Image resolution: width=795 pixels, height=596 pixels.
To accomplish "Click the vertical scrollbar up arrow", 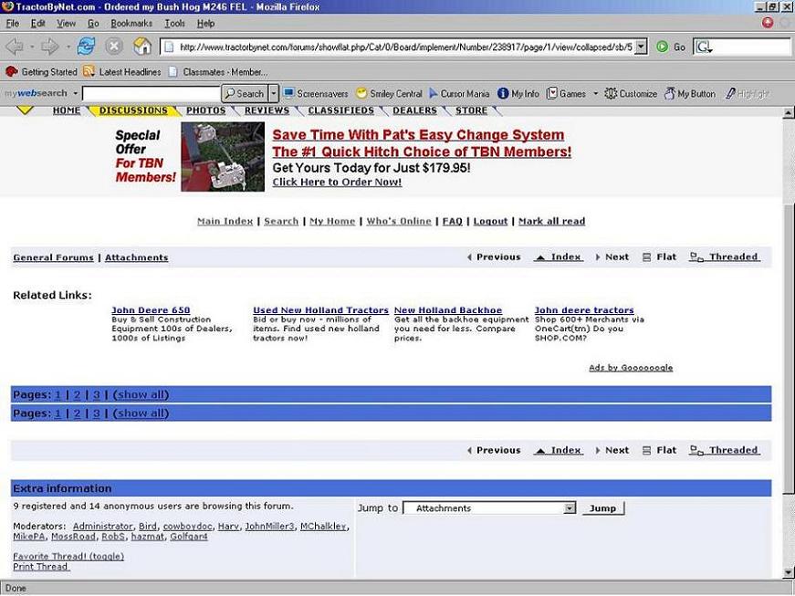I will click(789, 112).
